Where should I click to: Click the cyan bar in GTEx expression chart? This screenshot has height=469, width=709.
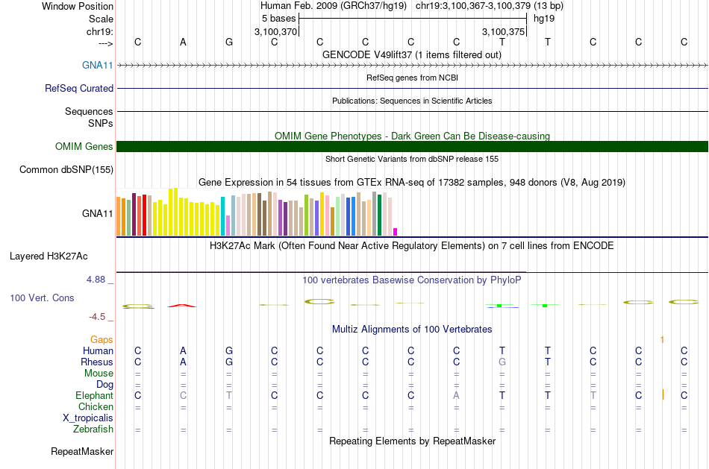click(x=222, y=216)
